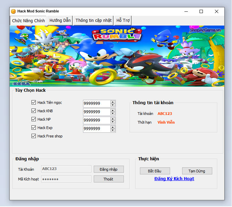The image size is (232, 207).
Task: Increase the Hack Exp value with up arrow
Action: [x=113, y=127]
